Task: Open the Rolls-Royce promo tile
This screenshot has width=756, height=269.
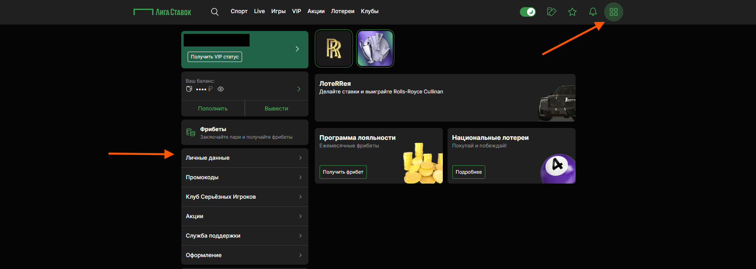Action: (333, 48)
